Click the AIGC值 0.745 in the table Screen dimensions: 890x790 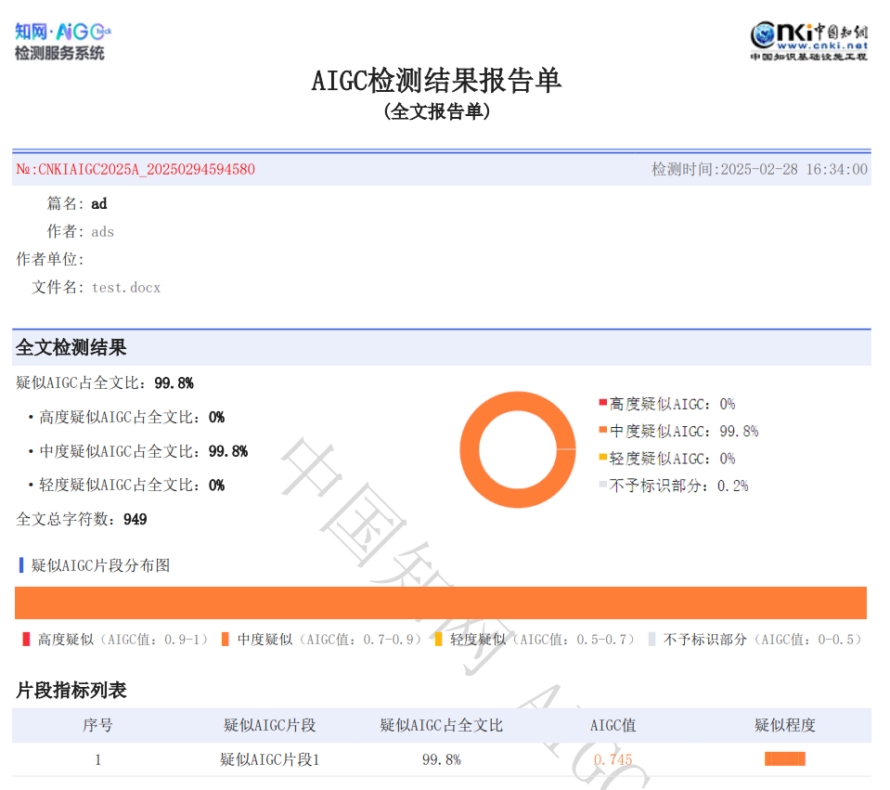pos(612,759)
